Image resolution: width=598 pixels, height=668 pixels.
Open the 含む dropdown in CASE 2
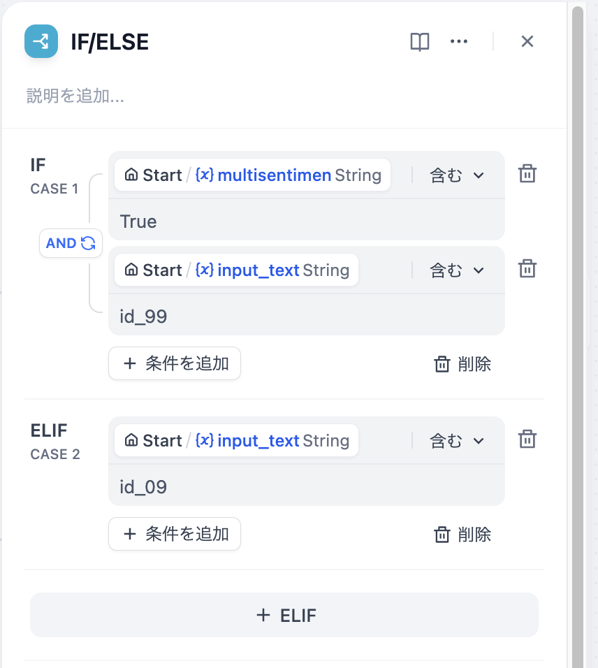tap(457, 440)
